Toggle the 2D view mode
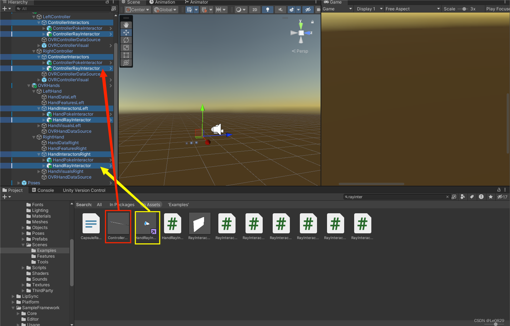The height and width of the screenshot is (326, 510). coord(254,9)
